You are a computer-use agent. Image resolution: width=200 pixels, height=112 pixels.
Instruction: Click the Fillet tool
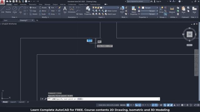(52, 11)
